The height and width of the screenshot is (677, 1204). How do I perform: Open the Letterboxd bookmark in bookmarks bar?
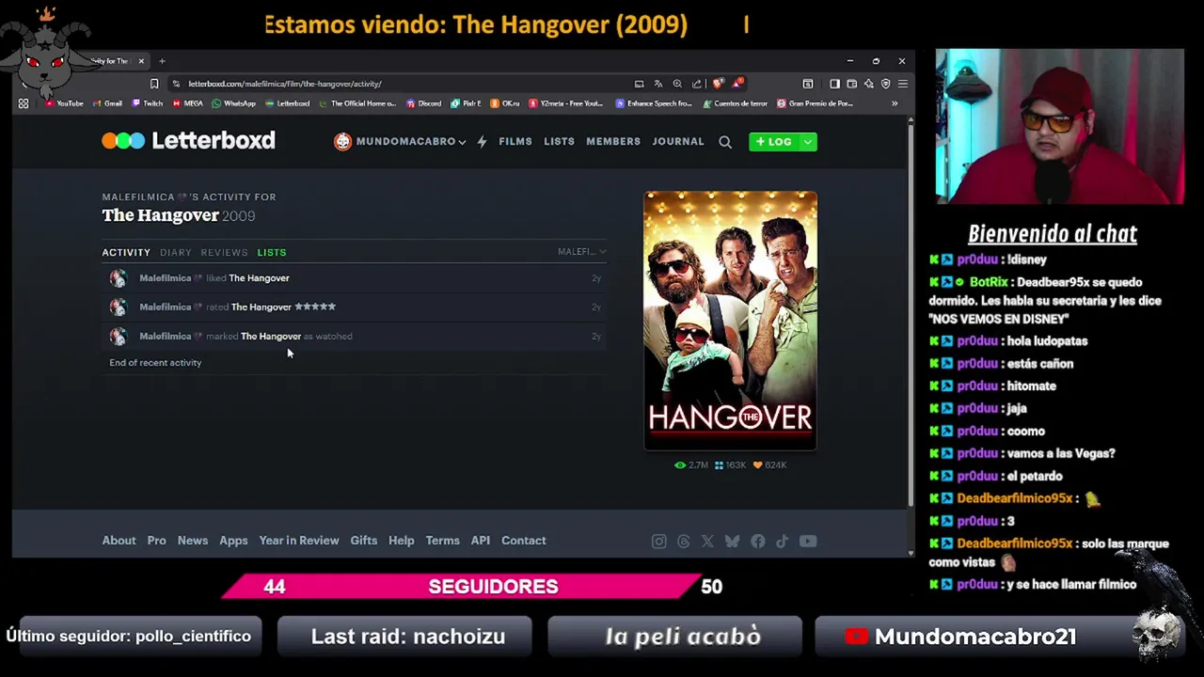[x=288, y=103]
